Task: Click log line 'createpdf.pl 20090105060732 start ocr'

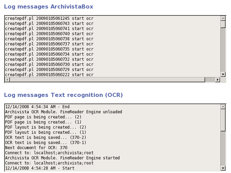Action: (49, 59)
